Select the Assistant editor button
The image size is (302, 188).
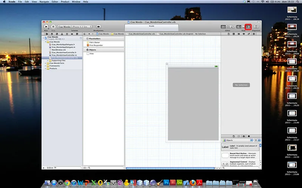point(228,27)
